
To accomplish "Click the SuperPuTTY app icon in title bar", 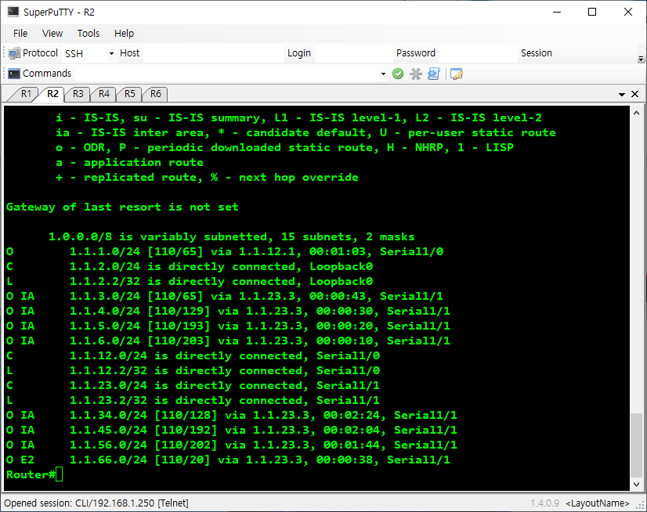I will click(x=13, y=12).
